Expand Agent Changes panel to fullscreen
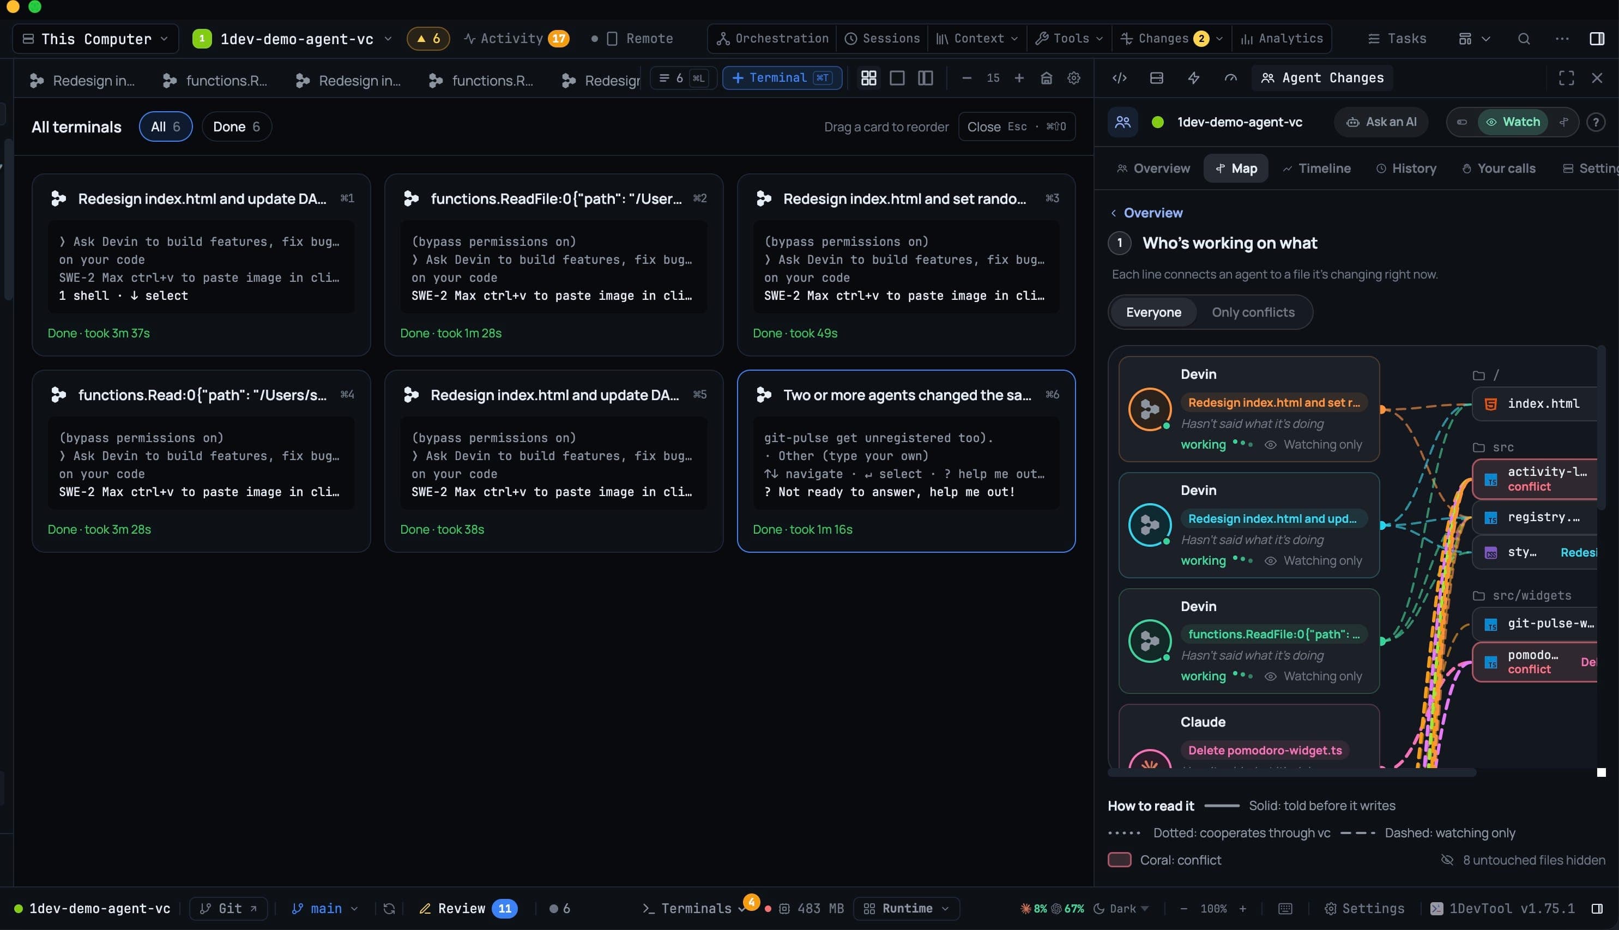Screen dimensions: 1619x930 coord(1566,78)
